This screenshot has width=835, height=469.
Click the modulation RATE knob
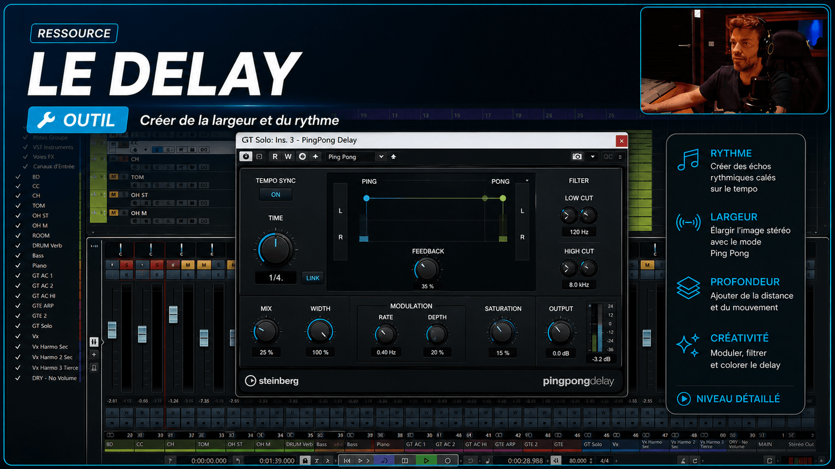(x=385, y=334)
